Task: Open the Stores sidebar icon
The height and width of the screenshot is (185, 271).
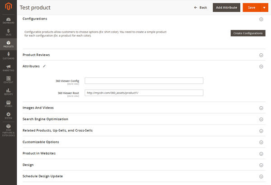Action: pos(8,104)
